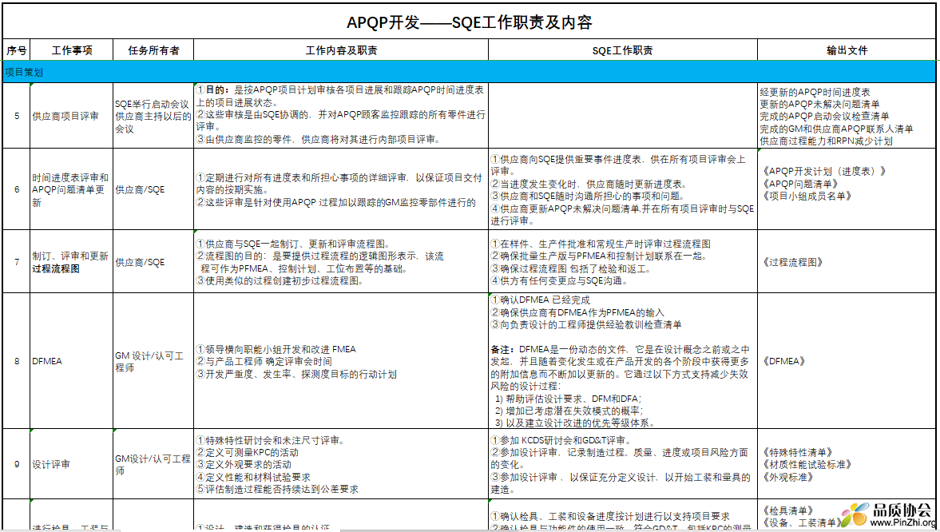
Task: Select the blue "项目策划" section row
Action: pos(469,72)
